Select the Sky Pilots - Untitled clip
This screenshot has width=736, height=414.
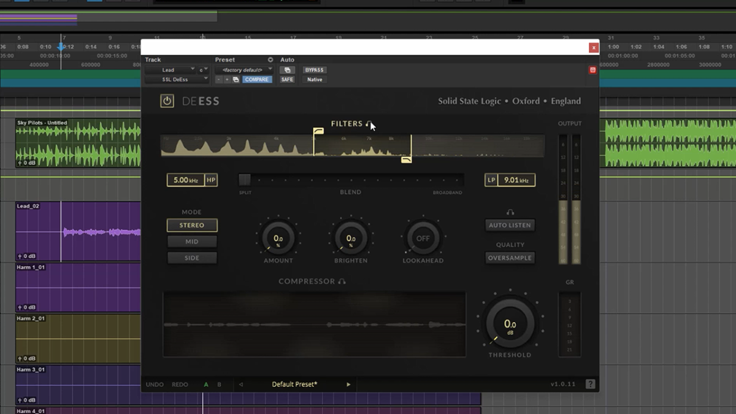(79, 143)
